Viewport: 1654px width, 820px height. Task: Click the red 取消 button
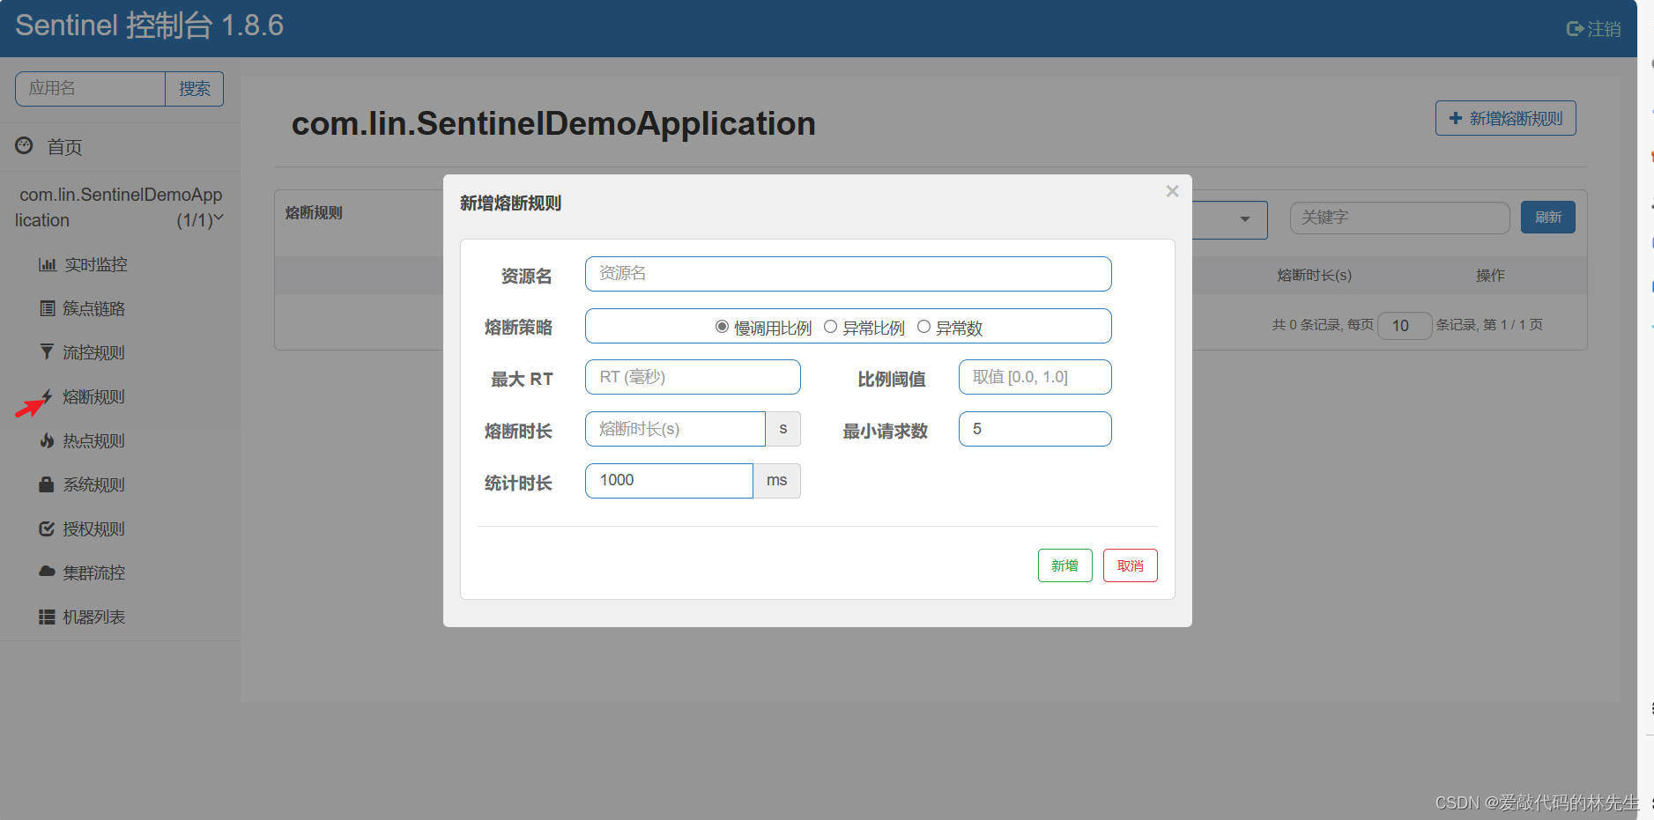(1131, 565)
